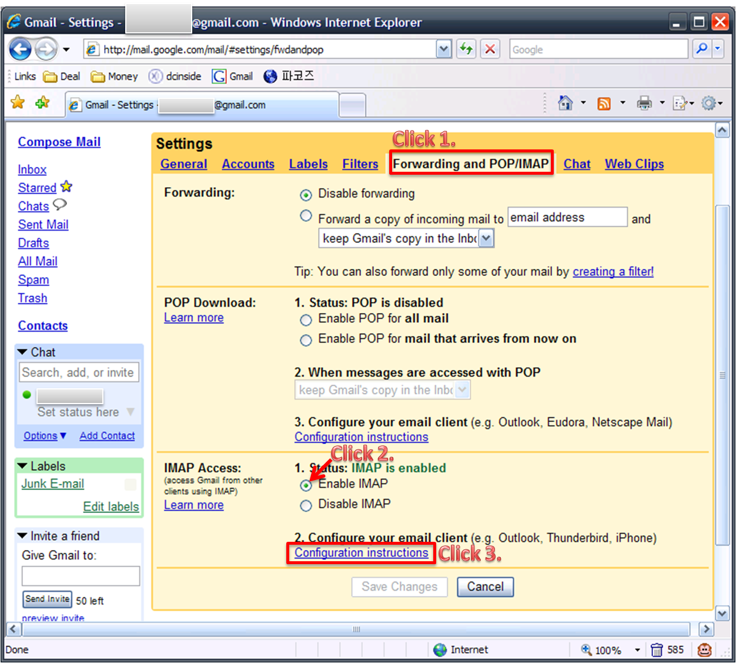This screenshot has width=736, height=663.
Task: Click the Tools gear icon
Action: tap(709, 104)
